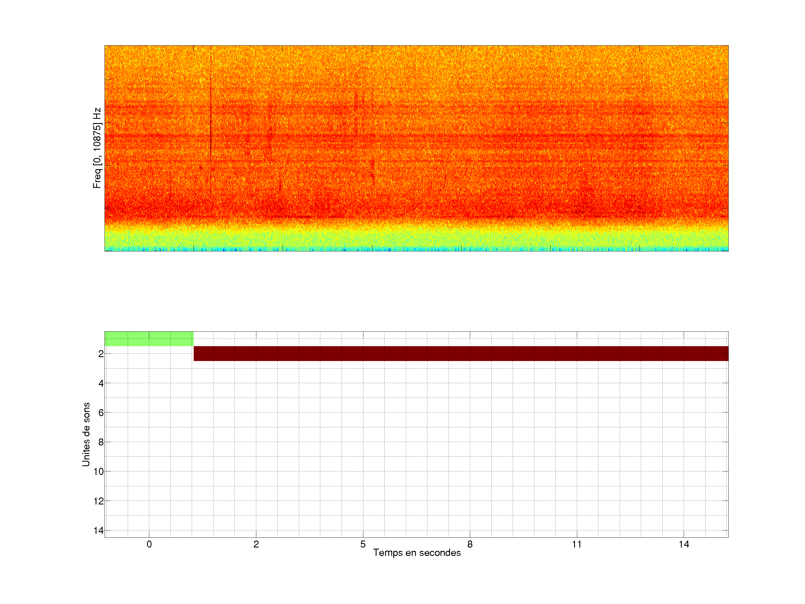The image size is (805, 604).
Task: Click the 'Temps en secondes' axis label
Action: 417,553
